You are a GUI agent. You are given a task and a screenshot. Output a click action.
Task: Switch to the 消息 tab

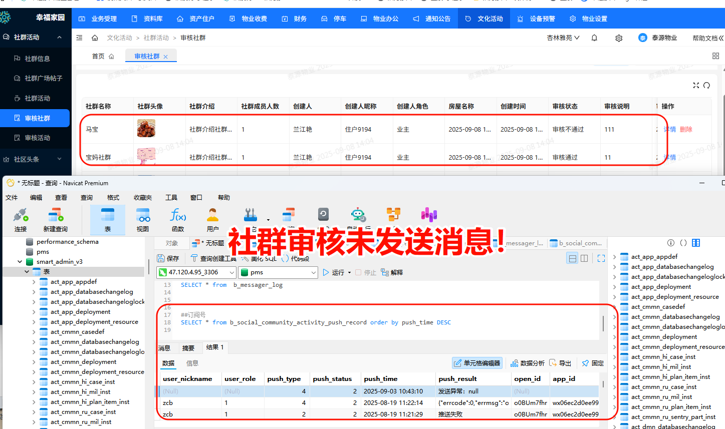(x=165, y=347)
